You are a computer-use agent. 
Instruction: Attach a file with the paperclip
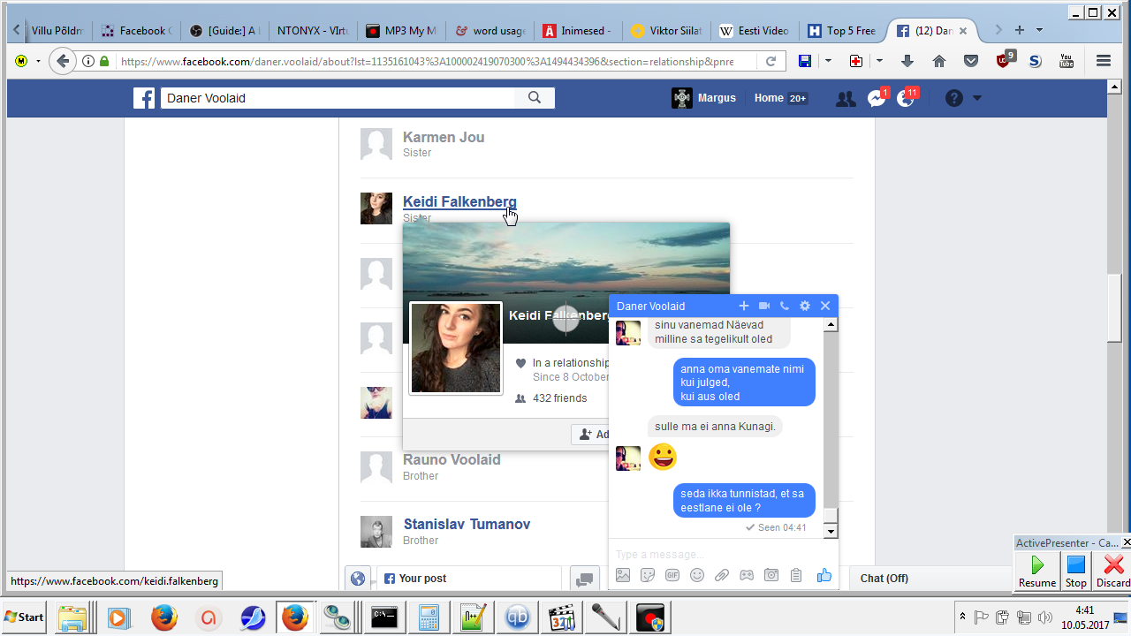pos(722,575)
